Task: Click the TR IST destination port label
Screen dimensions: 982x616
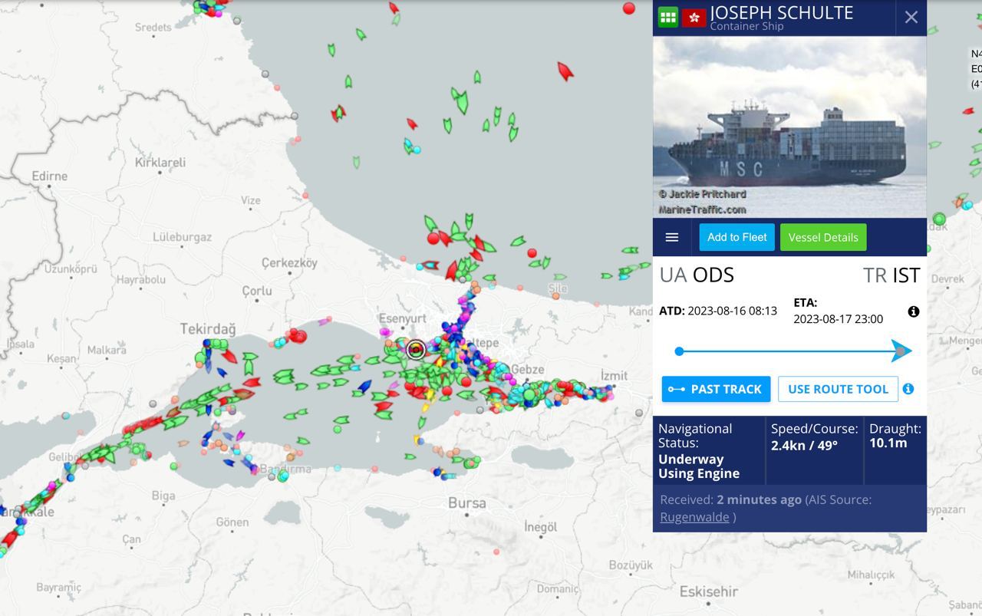Action: (x=891, y=275)
